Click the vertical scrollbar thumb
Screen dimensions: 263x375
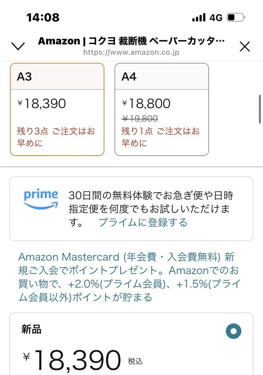coord(260,109)
